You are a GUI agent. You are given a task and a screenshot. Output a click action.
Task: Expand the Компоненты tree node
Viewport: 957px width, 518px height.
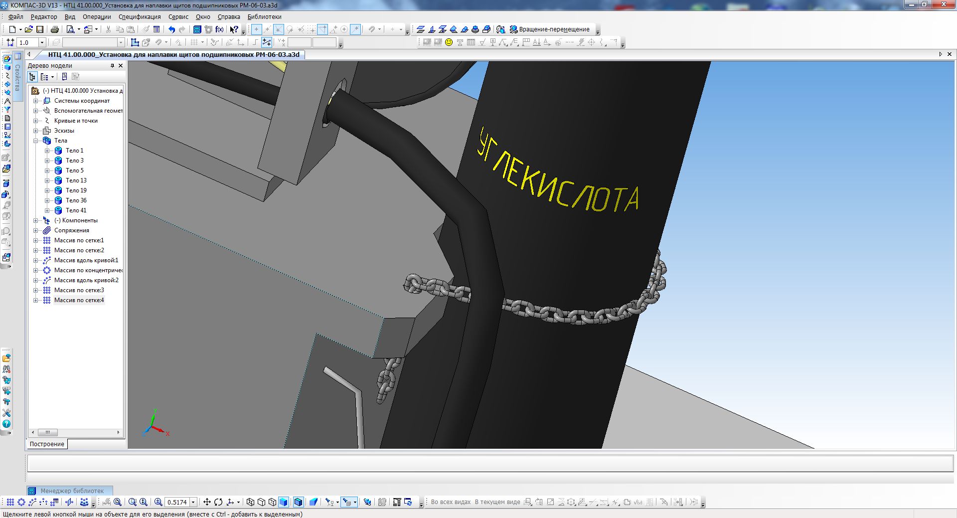(36, 220)
